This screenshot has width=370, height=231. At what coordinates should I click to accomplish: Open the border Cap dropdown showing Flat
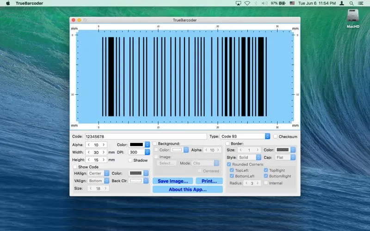[x=285, y=158]
